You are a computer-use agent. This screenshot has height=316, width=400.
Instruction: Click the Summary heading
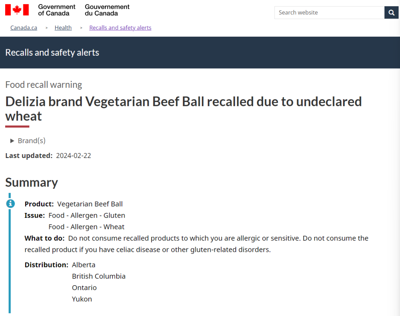click(31, 182)
